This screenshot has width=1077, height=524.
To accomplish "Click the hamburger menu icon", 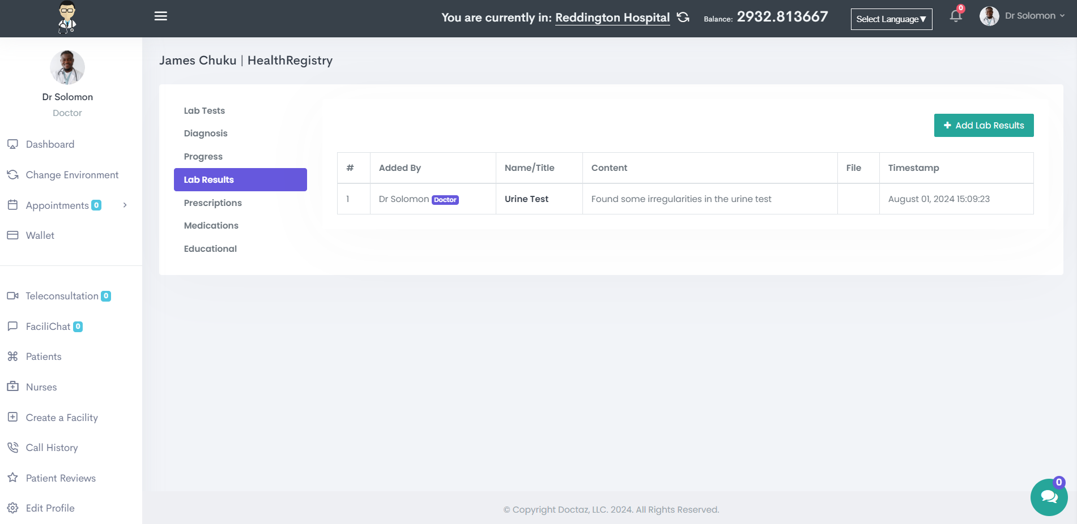I will point(161,16).
